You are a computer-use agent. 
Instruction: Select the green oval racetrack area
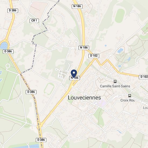pos(120,16)
